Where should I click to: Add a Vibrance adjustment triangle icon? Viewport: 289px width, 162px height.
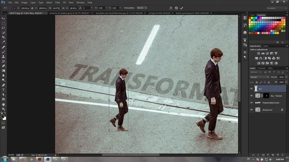[276, 54]
